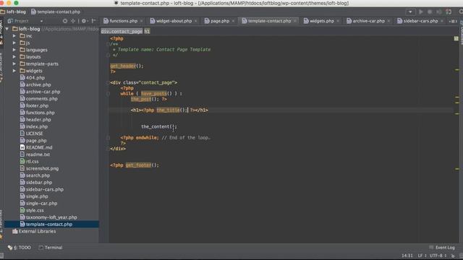The image size is (463, 260).
Task: Open Project panel settings gear
Action: point(84,21)
